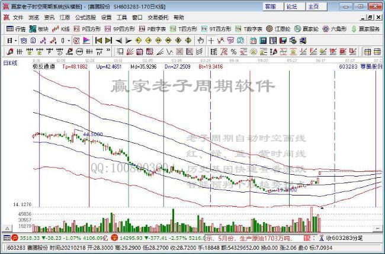The height and width of the screenshot is (254, 385).
Task: Expand the 日 period dropdown arrow
Action: [x=16, y=41]
